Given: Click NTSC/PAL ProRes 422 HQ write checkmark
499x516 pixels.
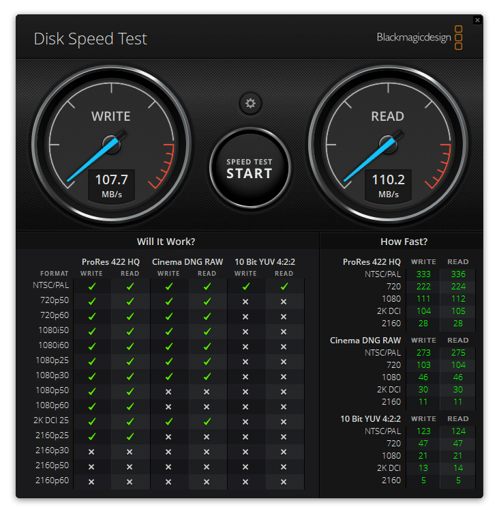Looking at the screenshot, I should click(x=92, y=286).
